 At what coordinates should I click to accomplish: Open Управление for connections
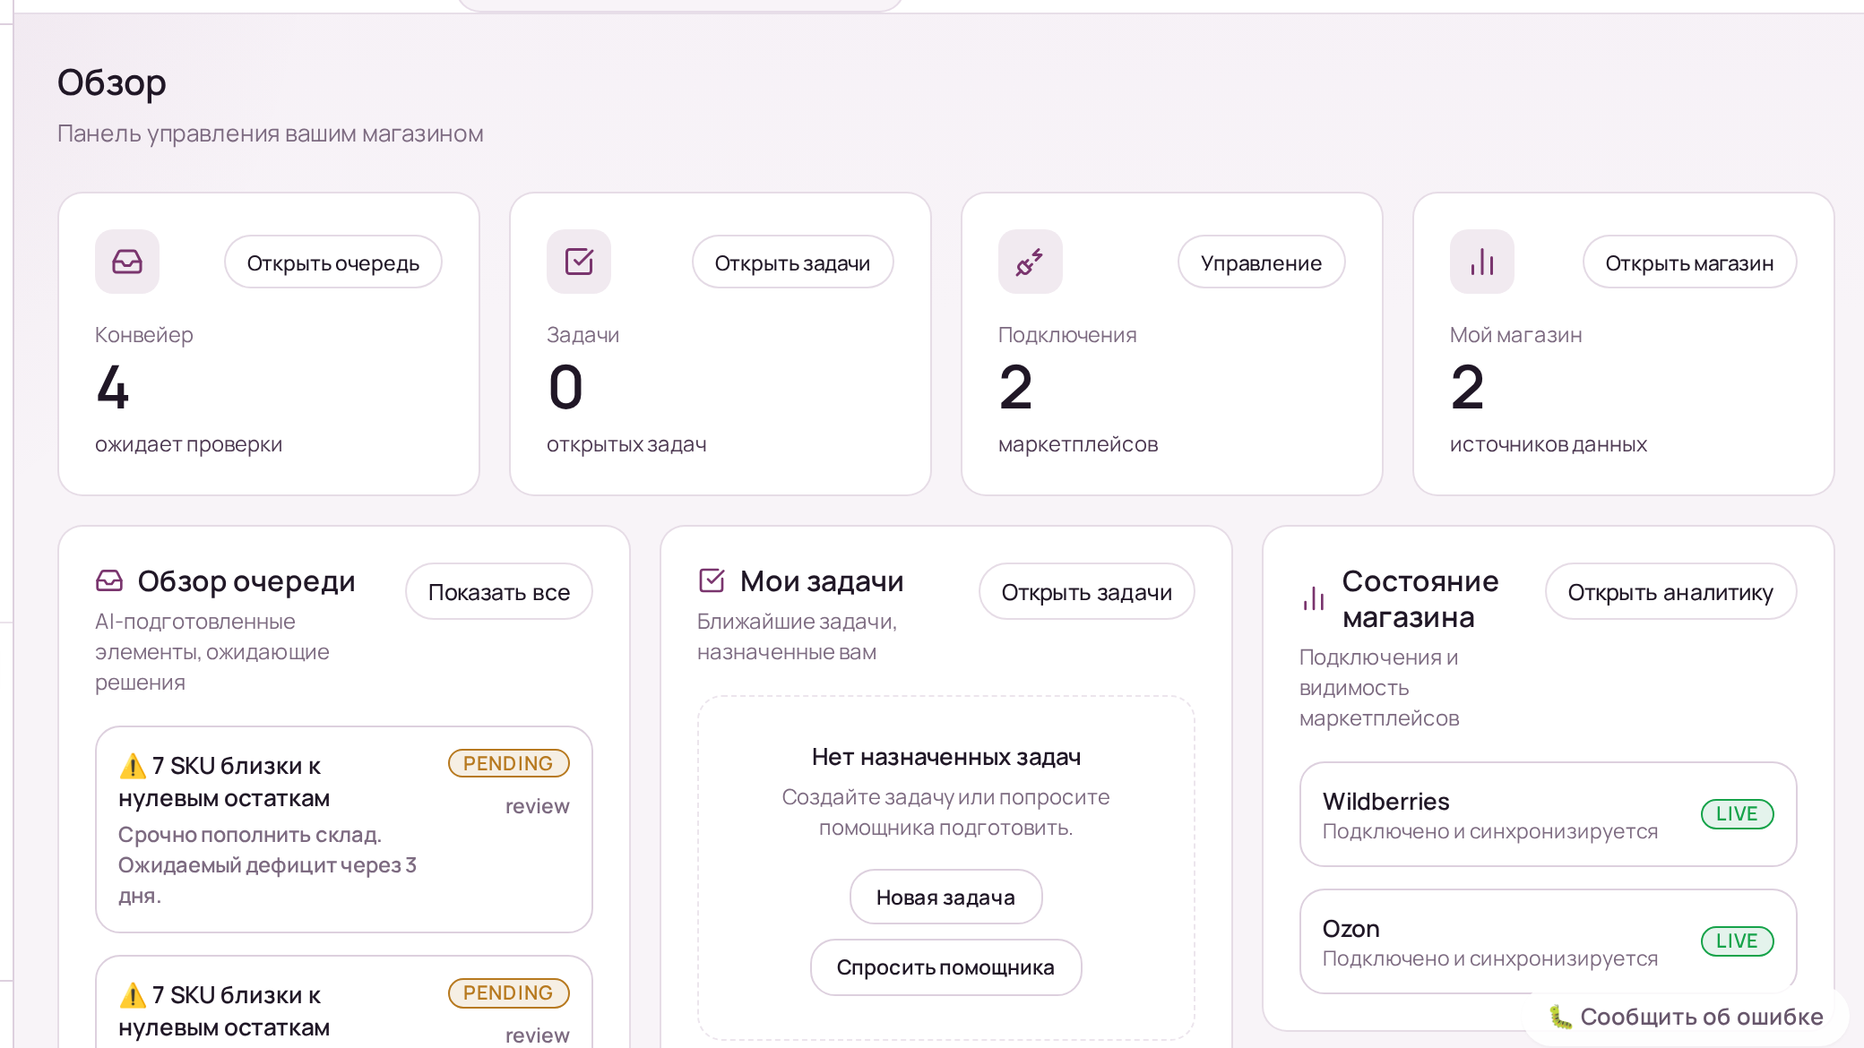[x=1261, y=262]
